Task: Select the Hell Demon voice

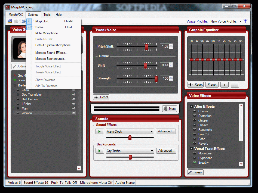Action: tap(30, 99)
